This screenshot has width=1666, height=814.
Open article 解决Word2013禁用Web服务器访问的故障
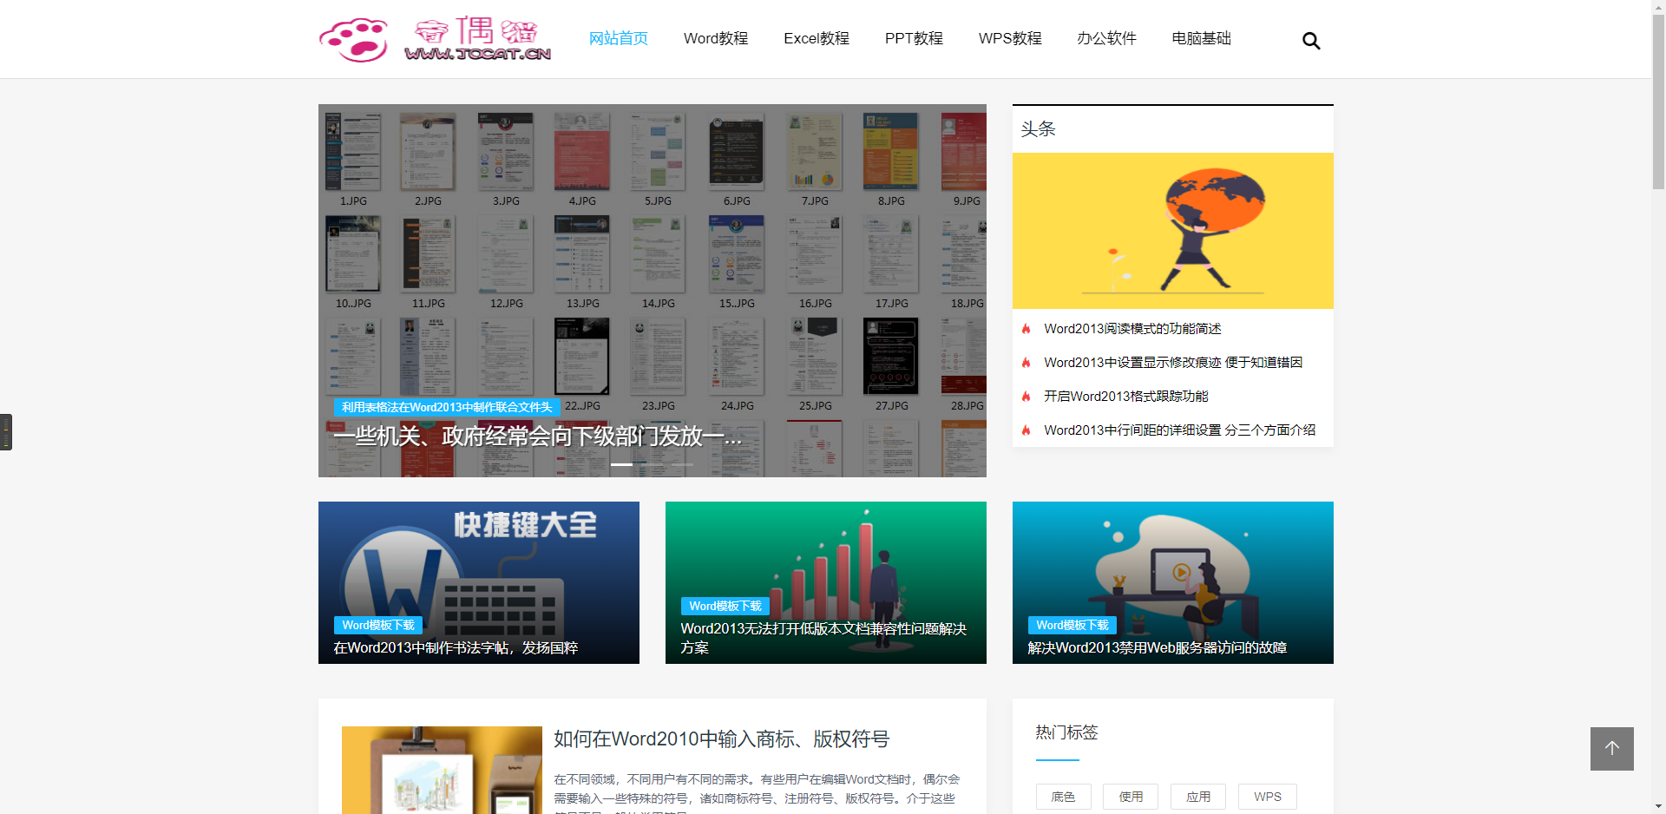click(x=1158, y=648)
